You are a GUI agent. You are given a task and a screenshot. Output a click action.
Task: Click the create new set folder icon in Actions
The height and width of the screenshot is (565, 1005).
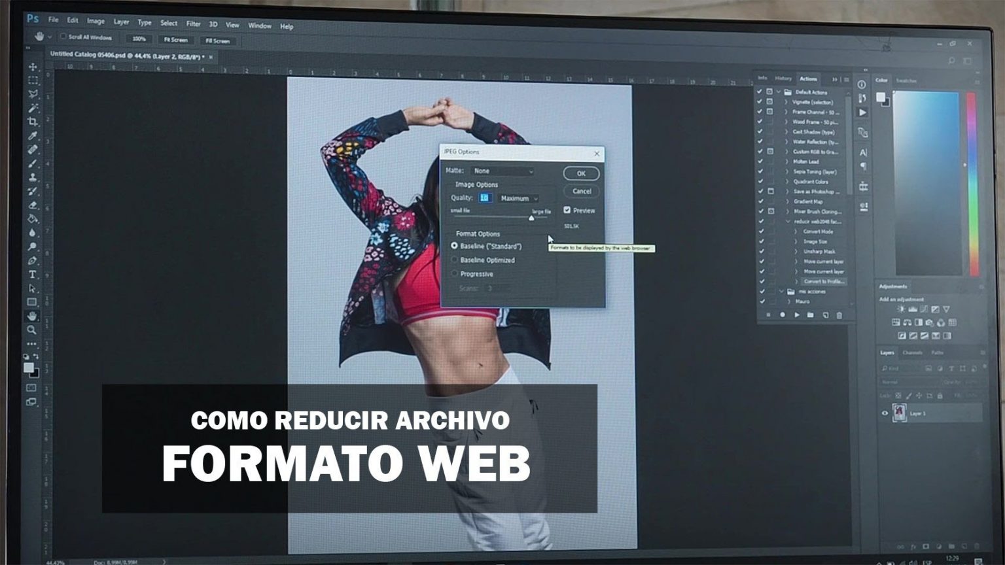pos(811,315)
